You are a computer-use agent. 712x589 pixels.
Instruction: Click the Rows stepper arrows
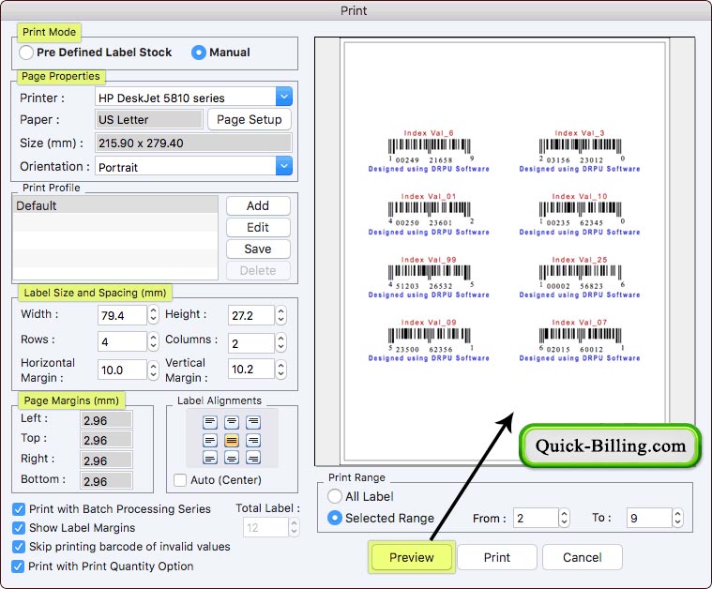(154, 341)
